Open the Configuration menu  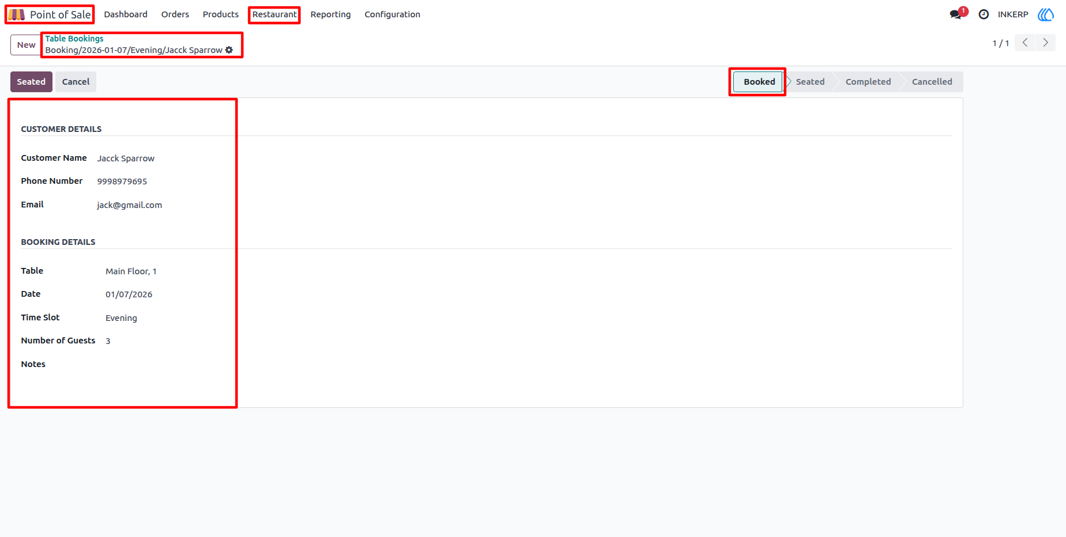pyautogui.click(x=392, y=14)
